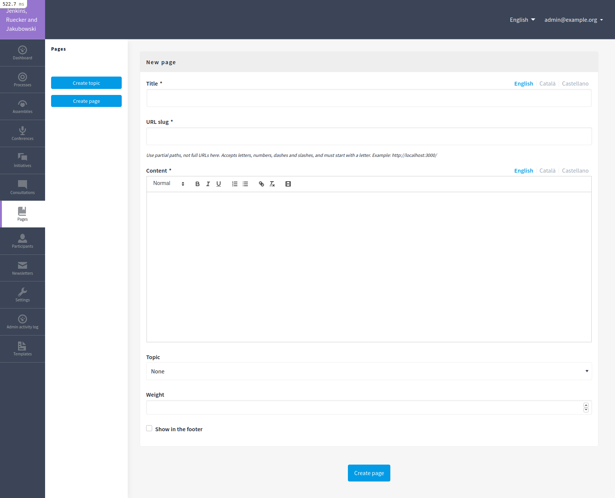Toggle bold formatting in editor
615x498 pixels.
click(197, 184)
